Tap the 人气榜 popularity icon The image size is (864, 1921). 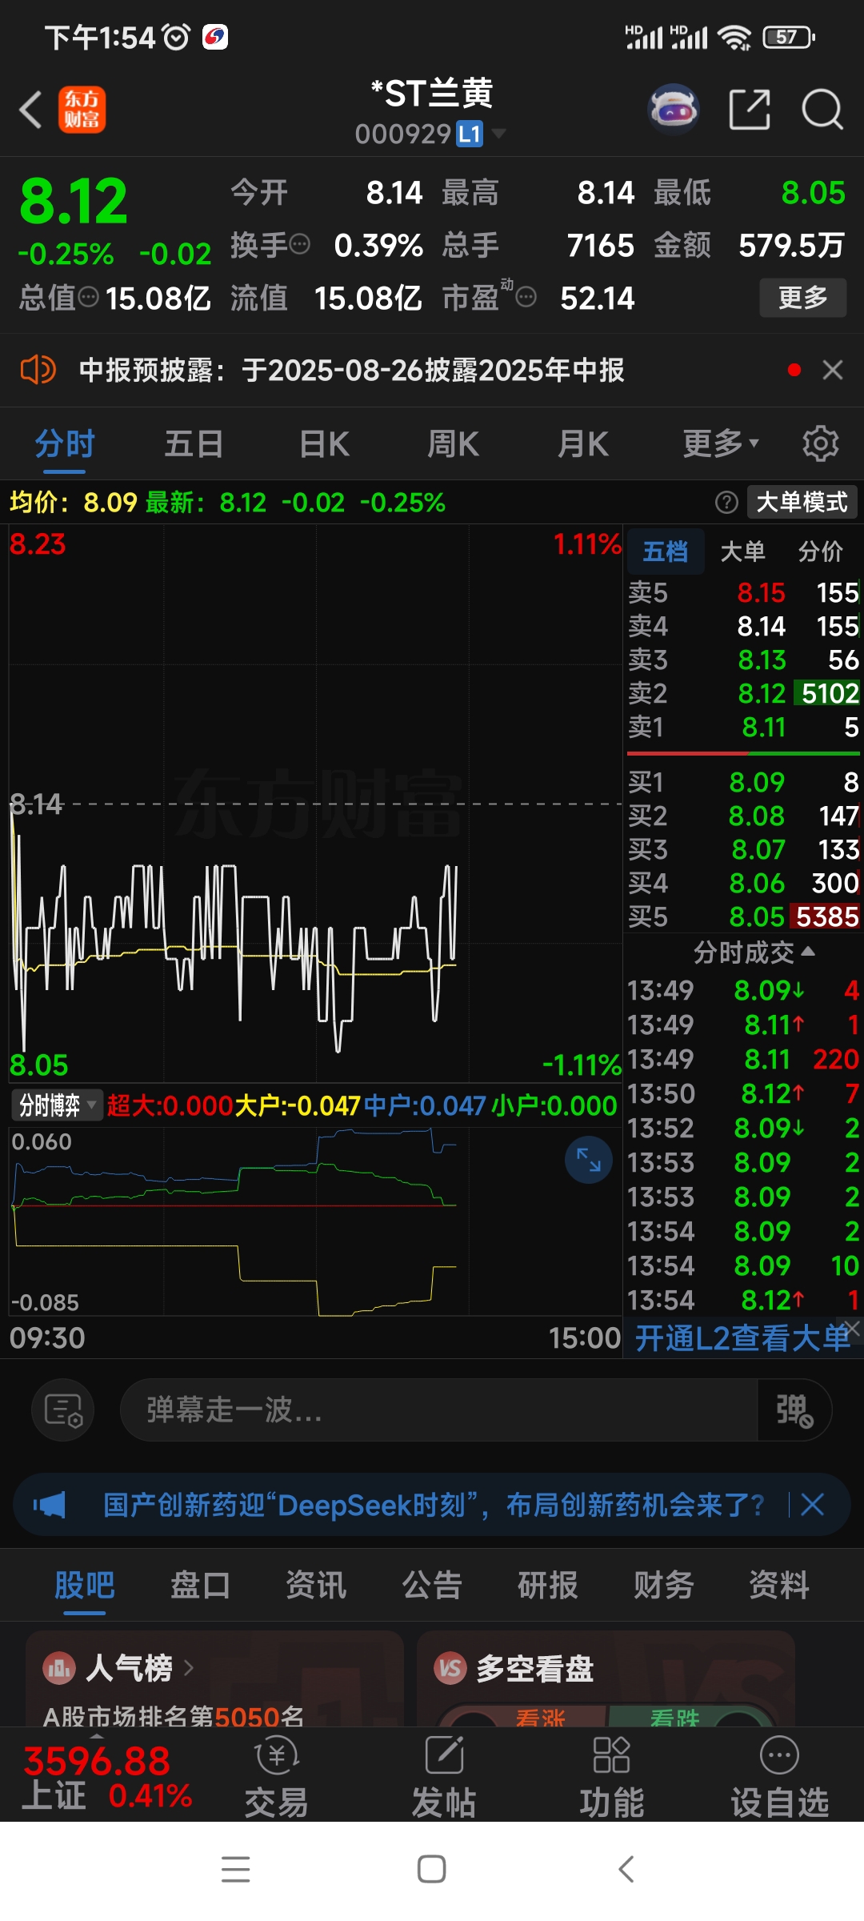pos(58,1668)
